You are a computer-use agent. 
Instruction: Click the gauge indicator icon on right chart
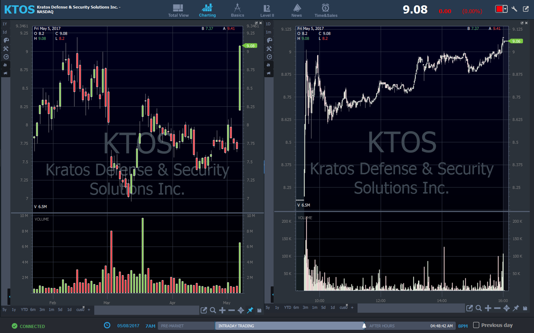[269, 57]
